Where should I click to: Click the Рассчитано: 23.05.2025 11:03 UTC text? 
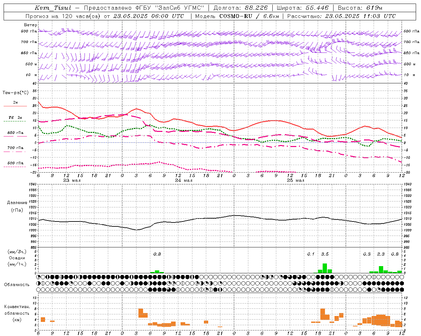[341, 16]
